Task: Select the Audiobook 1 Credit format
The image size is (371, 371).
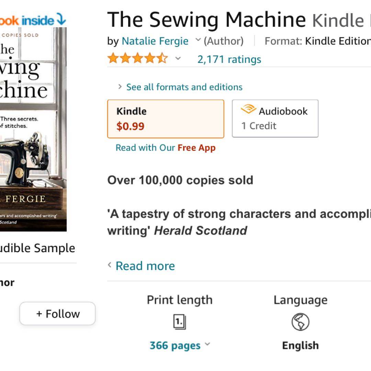Action: pos(275,119)
